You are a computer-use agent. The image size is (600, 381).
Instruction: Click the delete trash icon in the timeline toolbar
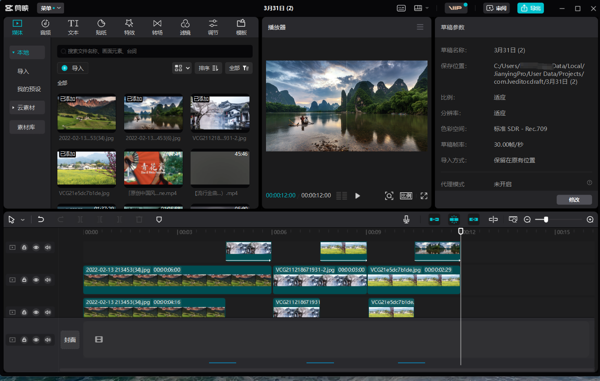[x=139, y=219]
